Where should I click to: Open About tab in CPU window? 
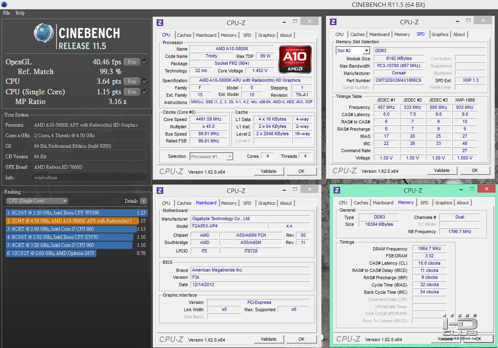click(x=286, y=35)
